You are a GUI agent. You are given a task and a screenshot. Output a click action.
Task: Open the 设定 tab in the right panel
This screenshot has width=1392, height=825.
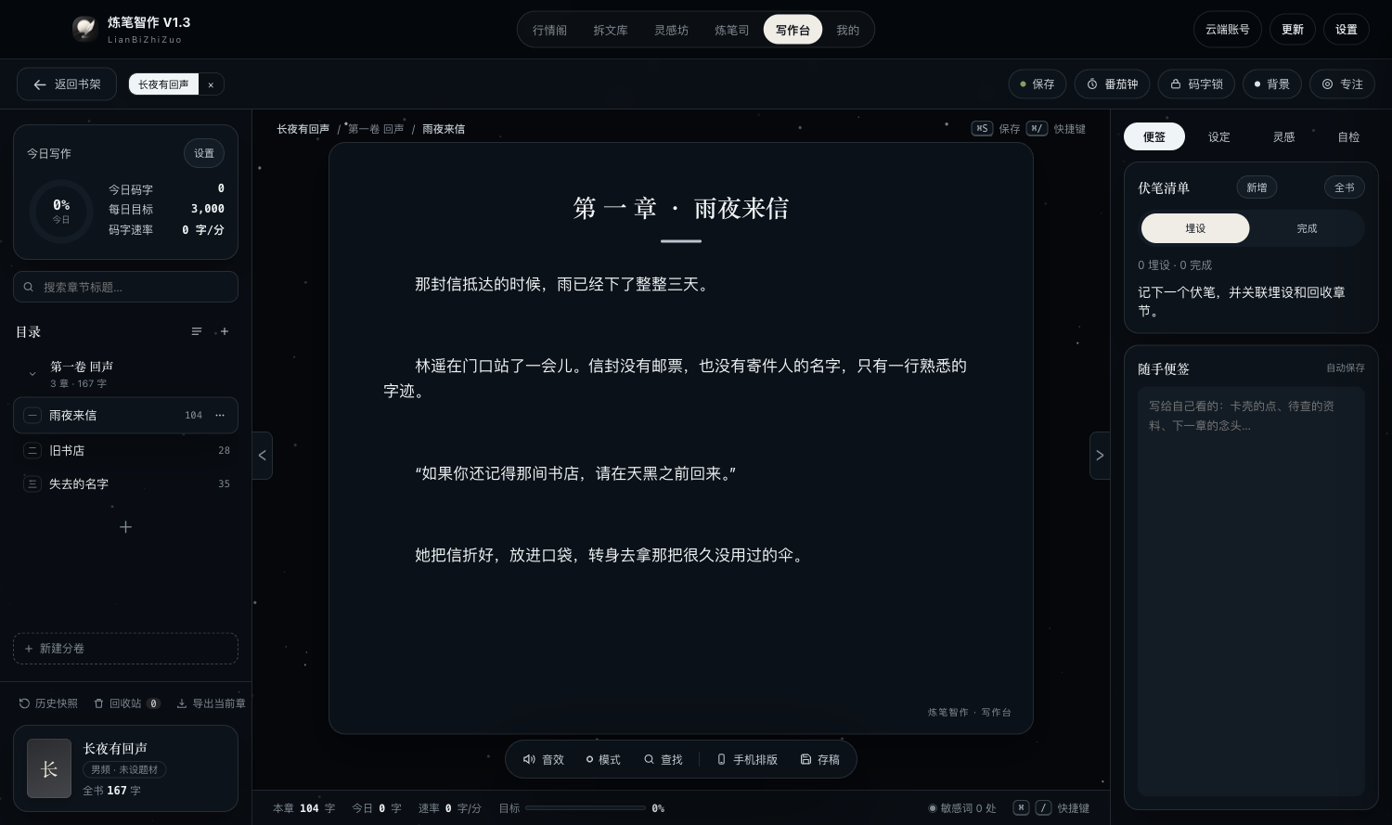(1218, 136)
